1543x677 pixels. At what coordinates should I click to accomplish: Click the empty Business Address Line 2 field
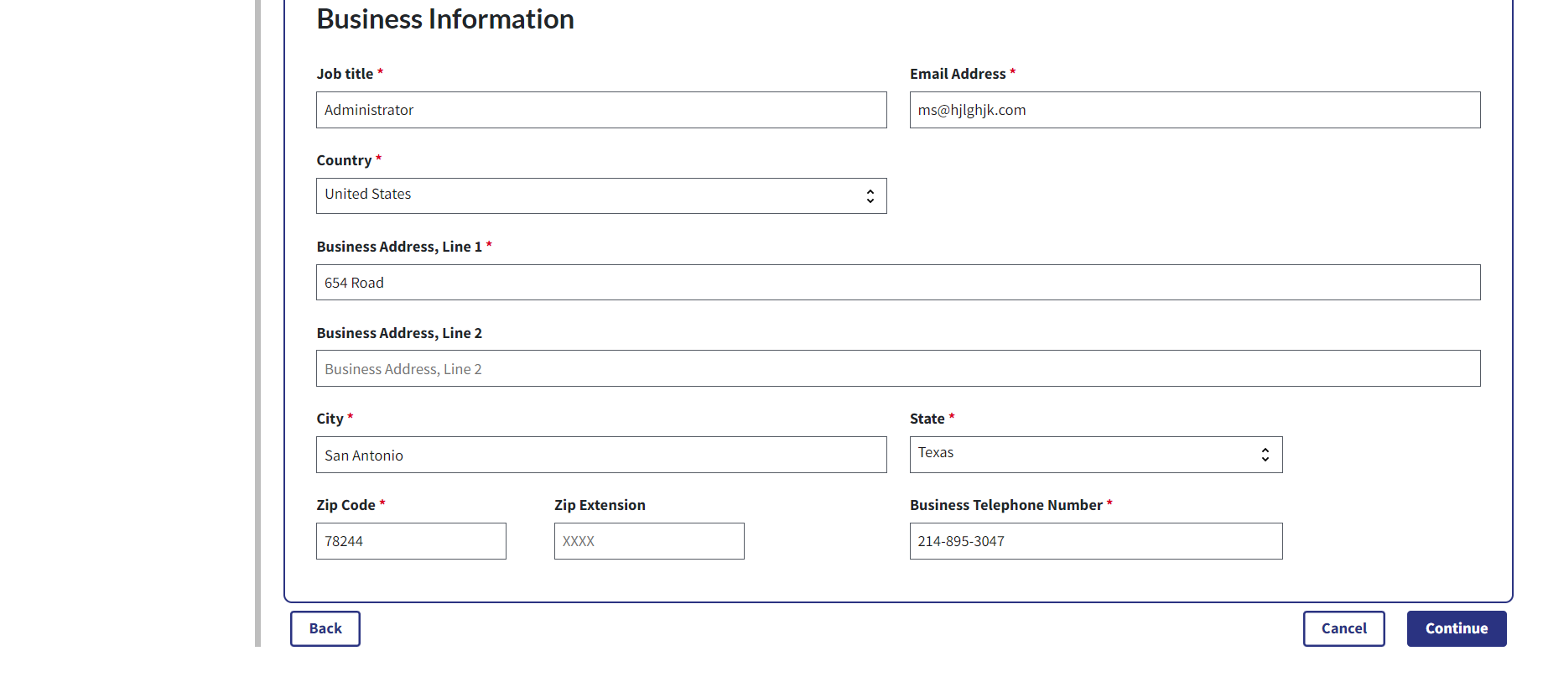point(897,369)
